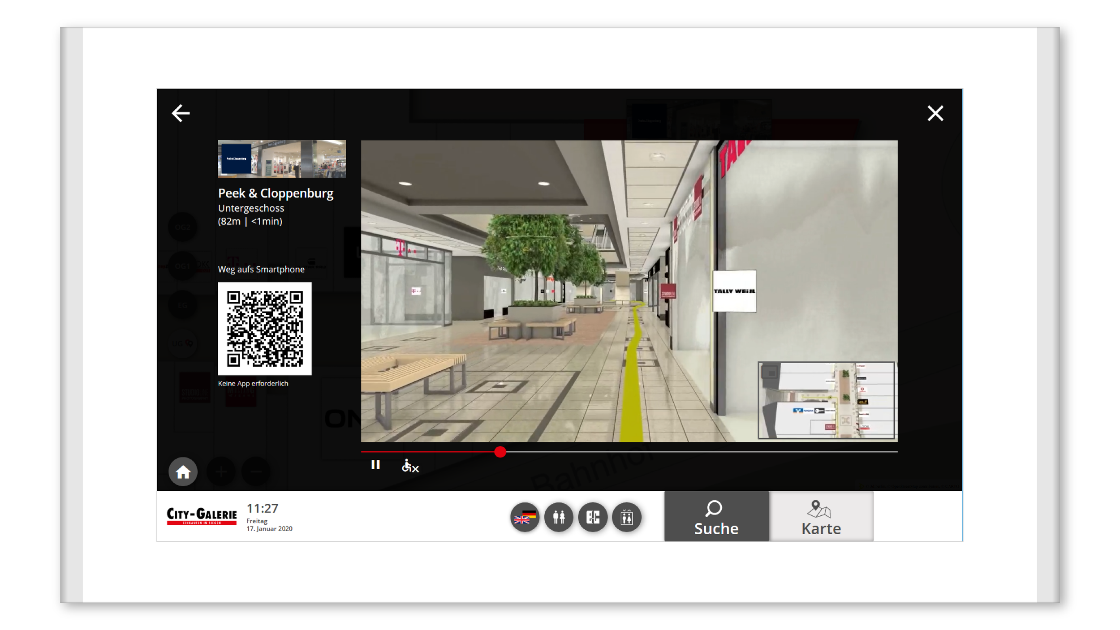Screen dimensions: 1120x630
Task: Open the Peek & Cloppenburg store photo
Action: coord(281,159)
